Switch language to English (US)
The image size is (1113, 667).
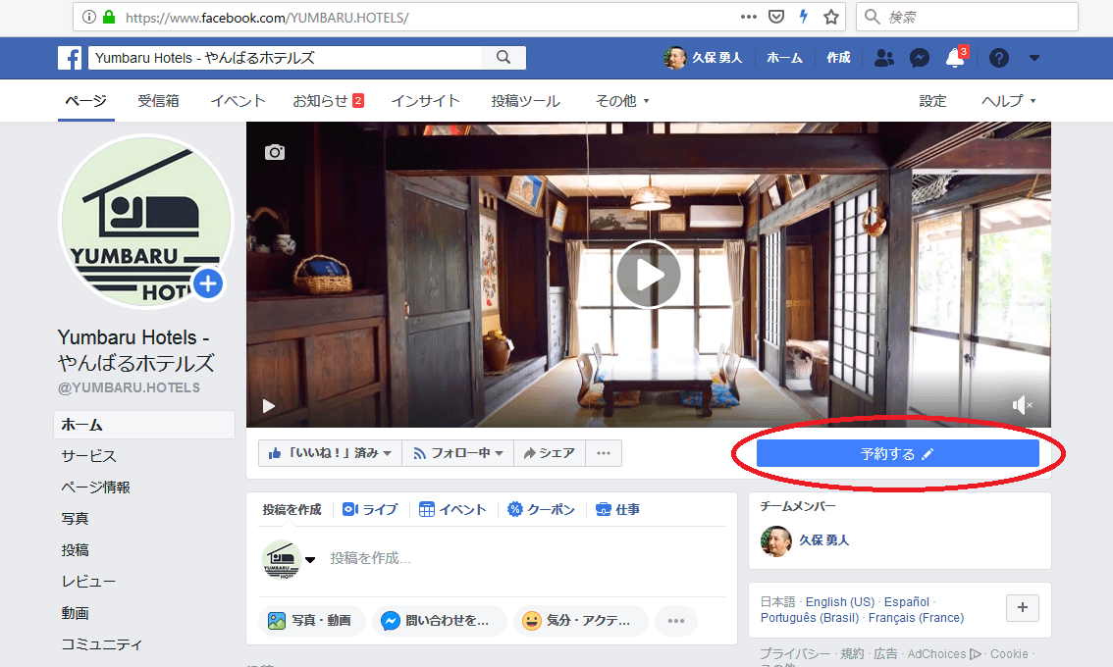[x=840, y=601]
